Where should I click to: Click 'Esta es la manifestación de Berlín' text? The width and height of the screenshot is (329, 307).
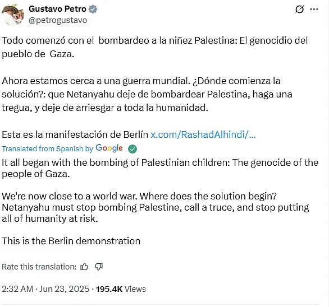pos(75,134)
